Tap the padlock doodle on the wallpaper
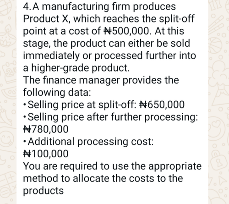This screenshot has width=229, height=204. [x=218, y=159]
